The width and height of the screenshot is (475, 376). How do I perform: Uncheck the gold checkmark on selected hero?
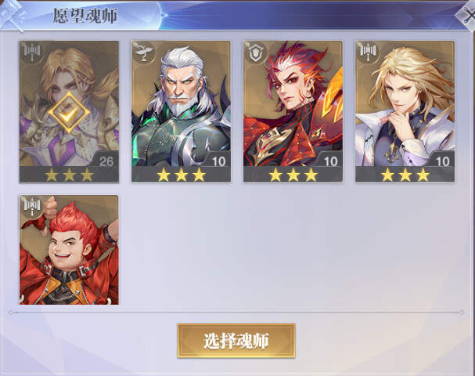[x=69, y=113]
